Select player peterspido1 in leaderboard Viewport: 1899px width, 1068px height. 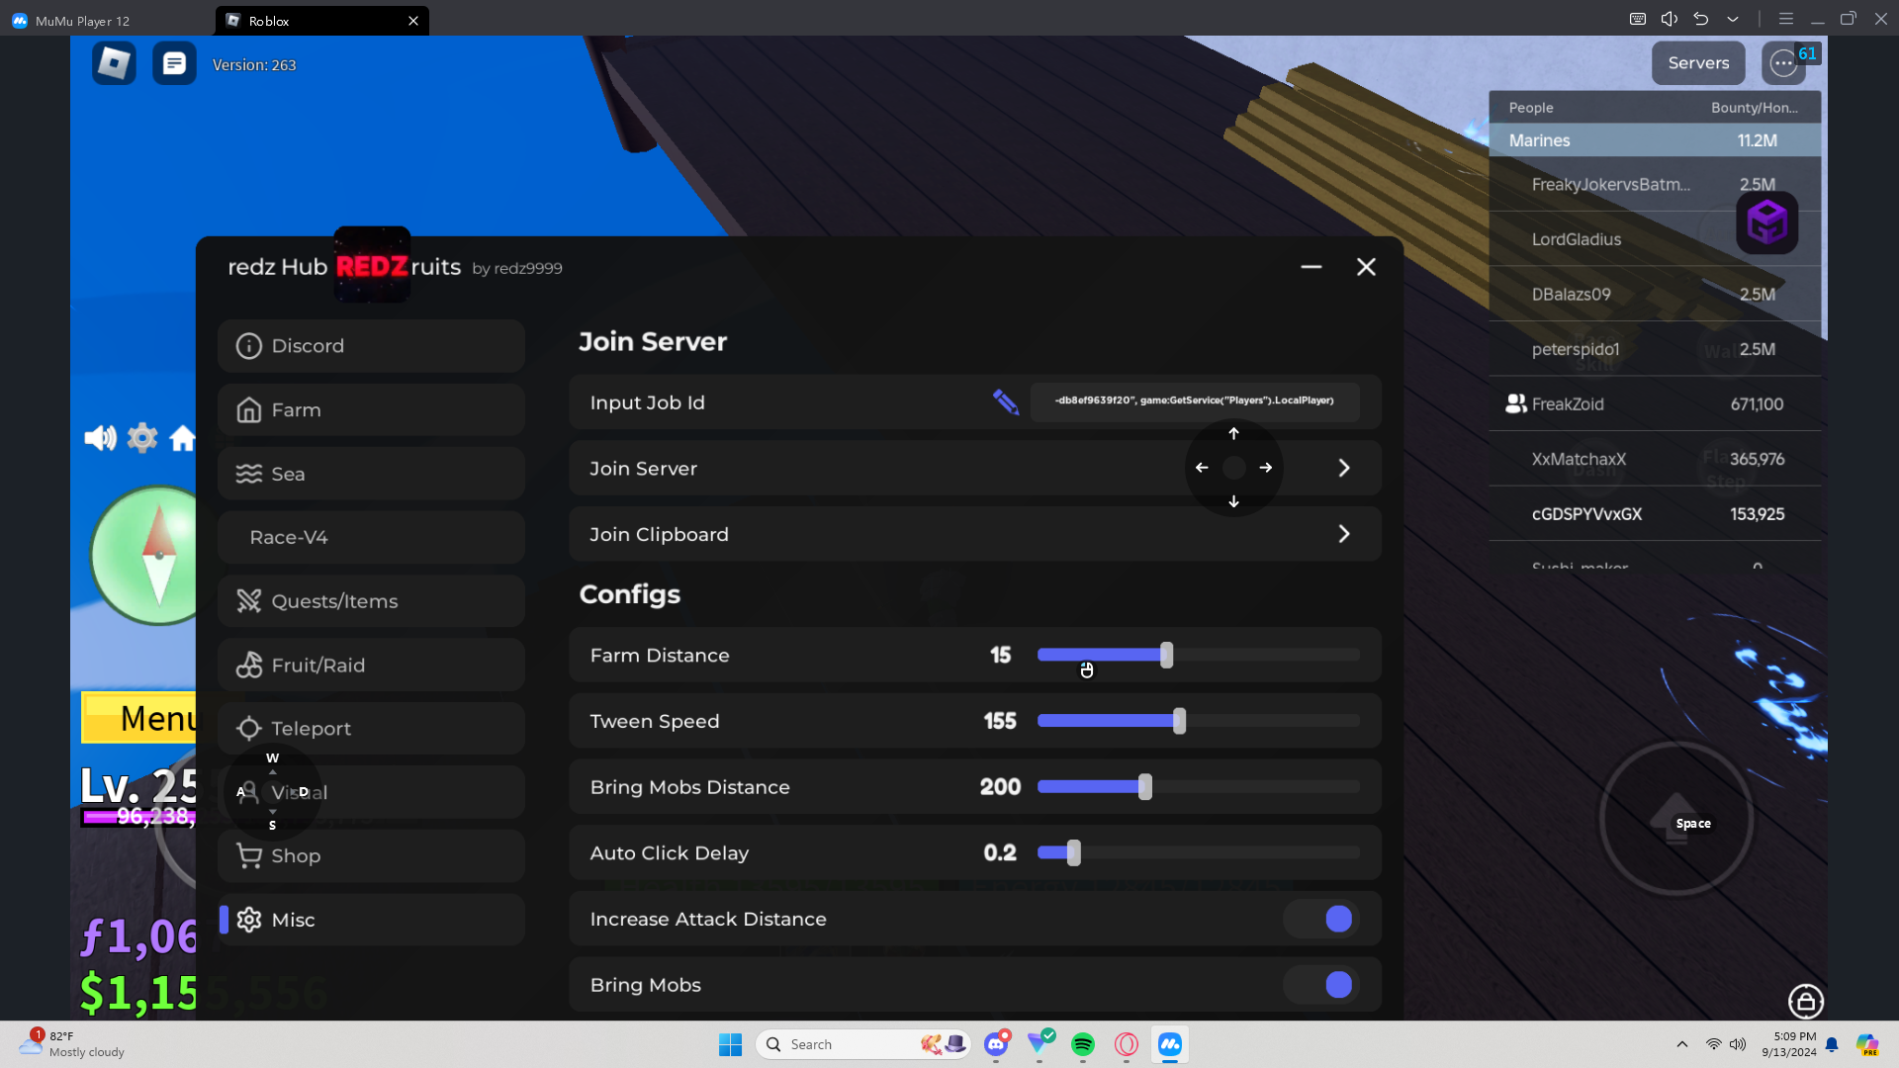[1655, 349]
